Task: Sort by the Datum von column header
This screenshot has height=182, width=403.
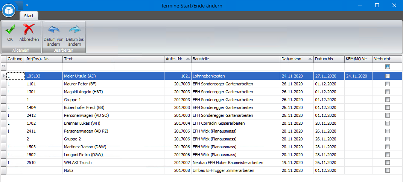Action: [297, 59]
